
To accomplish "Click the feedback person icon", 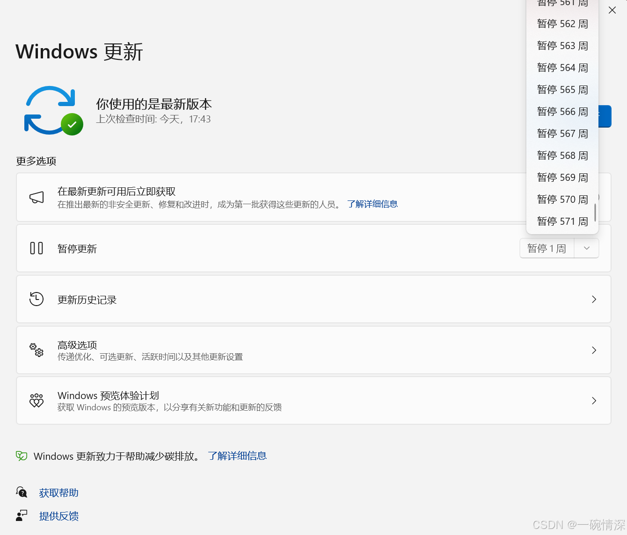I will [22, 515].
